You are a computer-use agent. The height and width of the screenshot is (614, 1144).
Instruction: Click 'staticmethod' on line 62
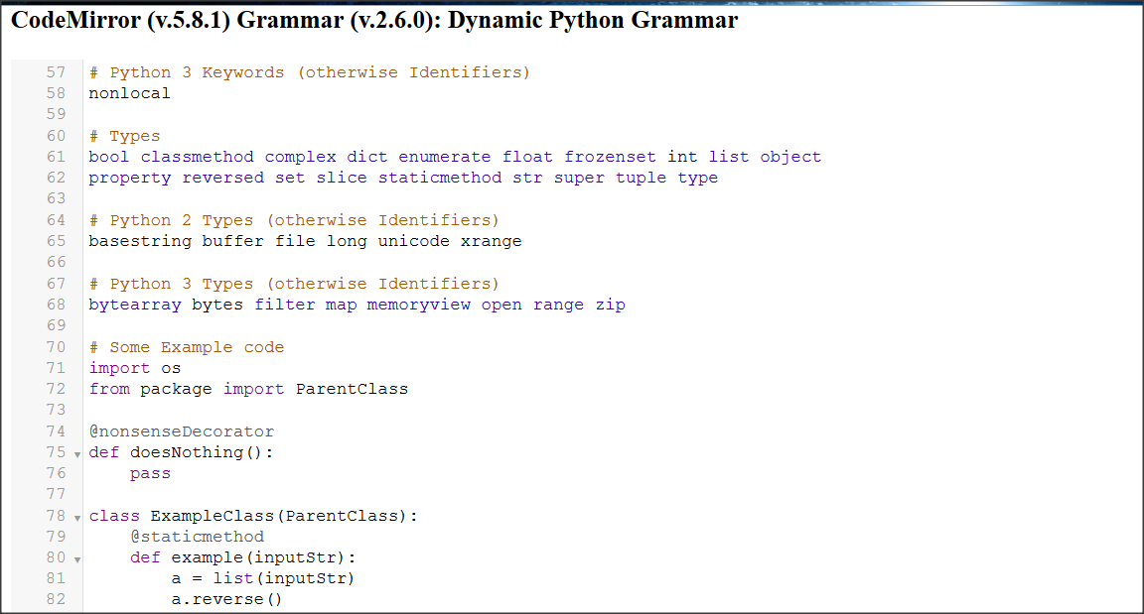pyautogui.click(x=440, y=178)
